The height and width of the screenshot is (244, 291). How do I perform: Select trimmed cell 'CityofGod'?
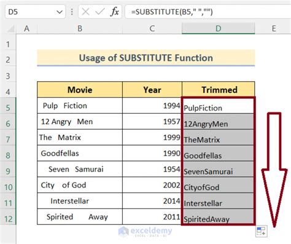click(219, 185)
